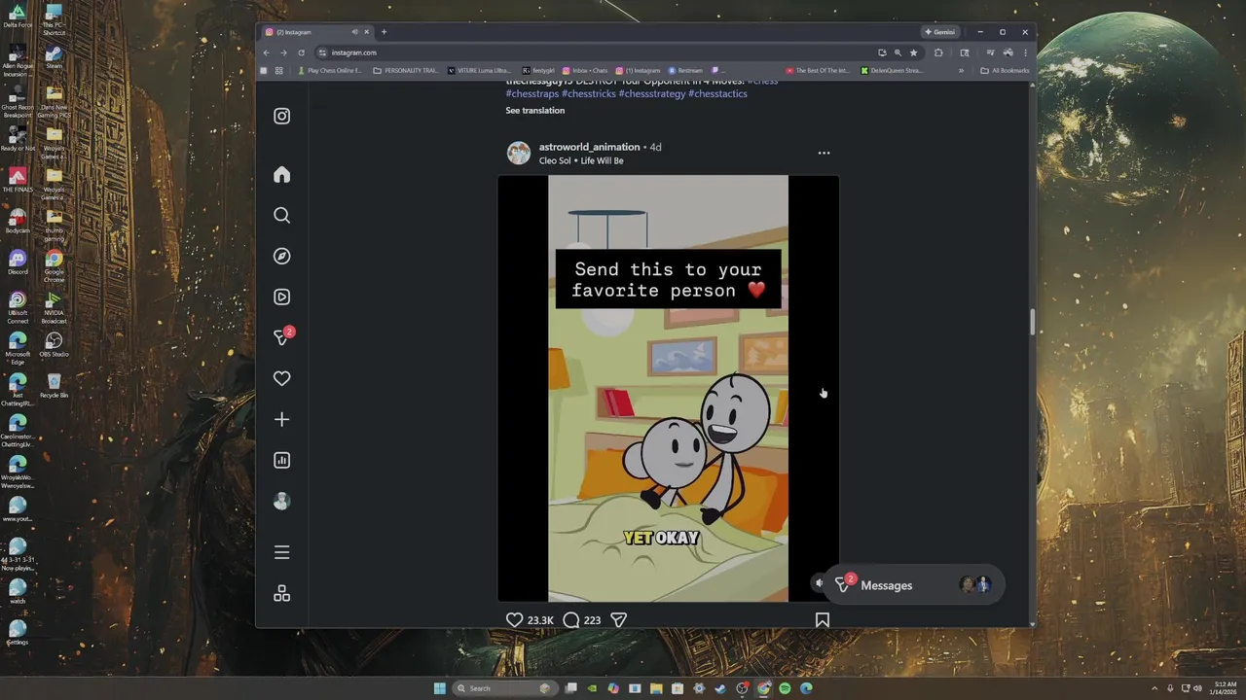
Task: Toggle the reel audio mute button
Action: tap(819, 583)
